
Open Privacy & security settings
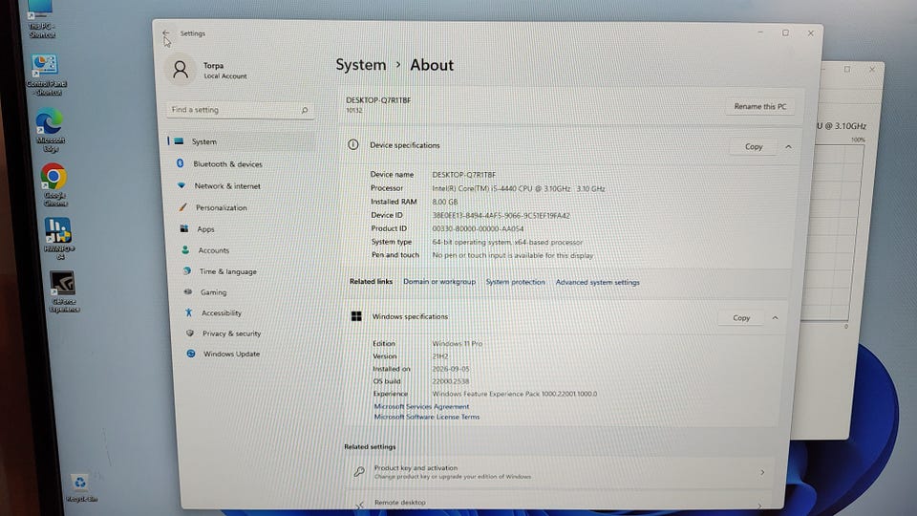231,333
